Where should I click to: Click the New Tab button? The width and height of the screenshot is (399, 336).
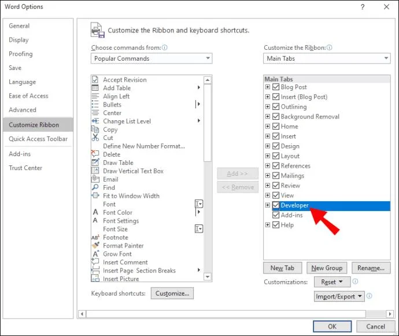pyautogui.click(x=282, y=268)
